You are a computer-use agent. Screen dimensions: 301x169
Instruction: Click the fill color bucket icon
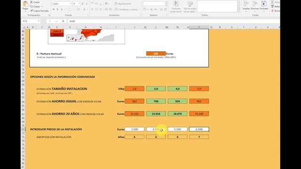78,9
